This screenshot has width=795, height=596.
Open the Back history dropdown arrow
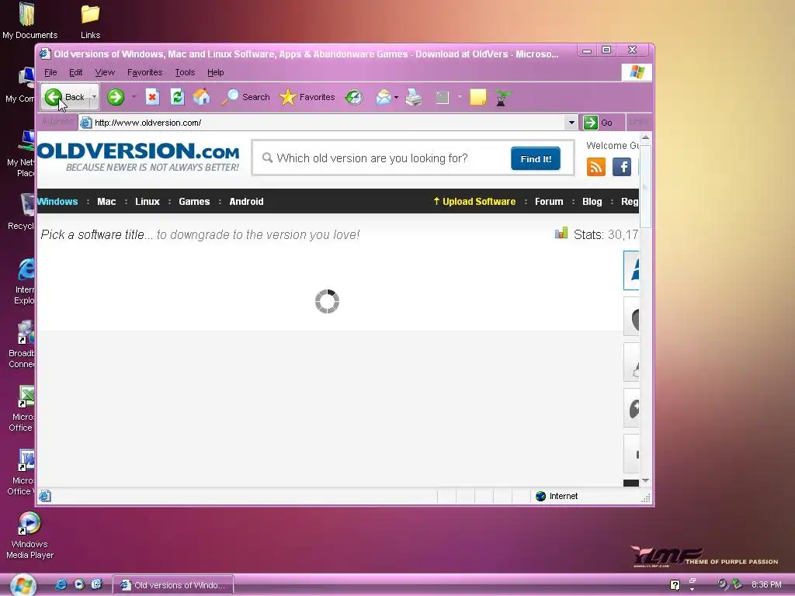(94, 97)
